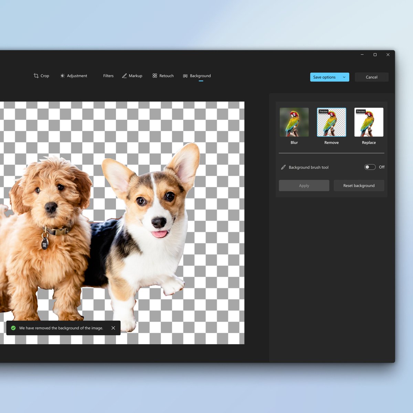This screenshot has height=413, width=413.
Task: Click the Save options button
Action: pos(325,77)
